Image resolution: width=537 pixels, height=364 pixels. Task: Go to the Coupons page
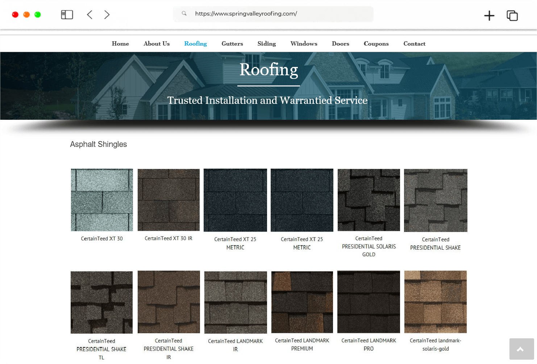pos(376,44)
